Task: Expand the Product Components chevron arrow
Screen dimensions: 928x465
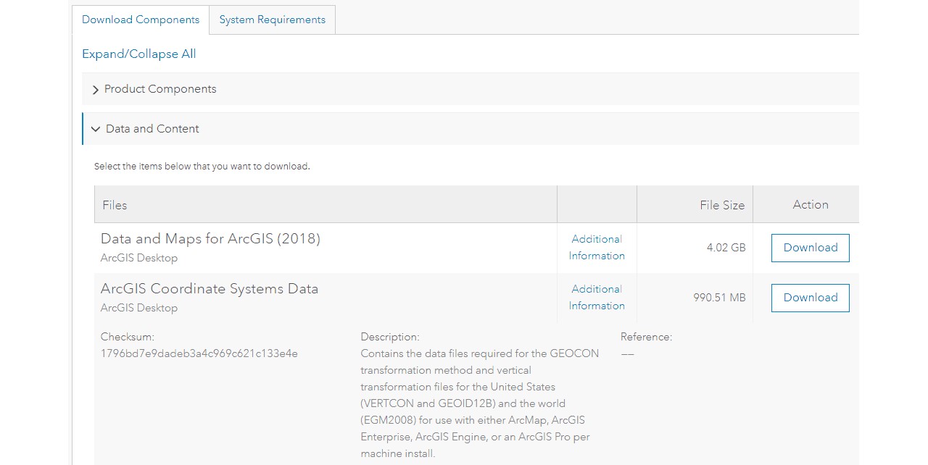Action: [96, 90]
